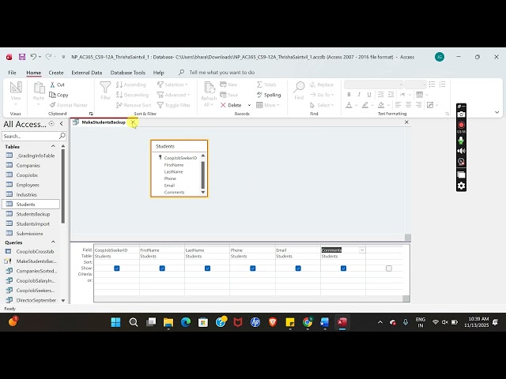This screenshot has height=379, width=506.
Task: Open the Database Tools tab
Action: click(127, 73)
